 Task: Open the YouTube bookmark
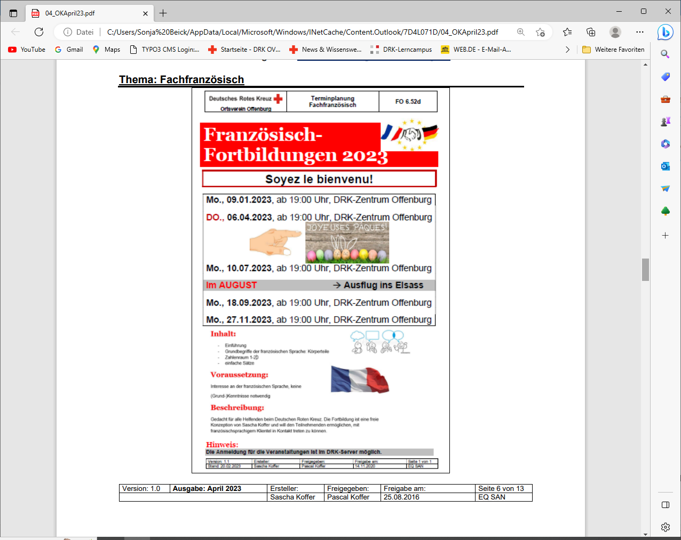tap(27, 50)
